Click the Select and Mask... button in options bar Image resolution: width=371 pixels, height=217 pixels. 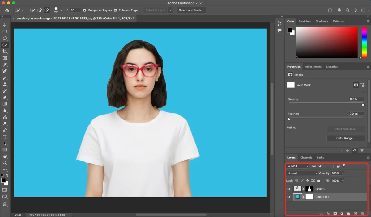coord(191,10)
